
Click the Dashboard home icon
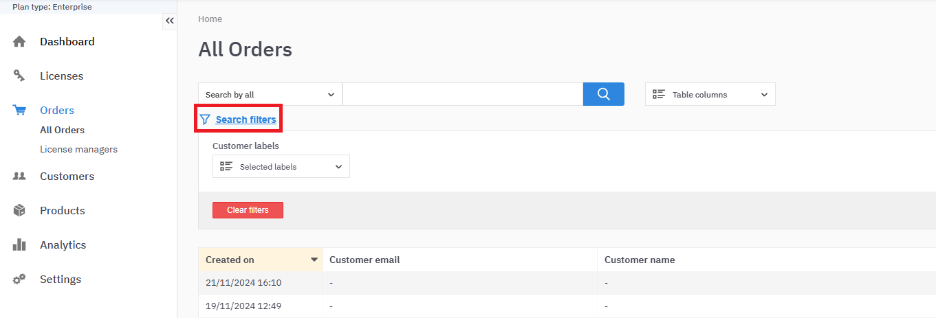click(19, 42)
